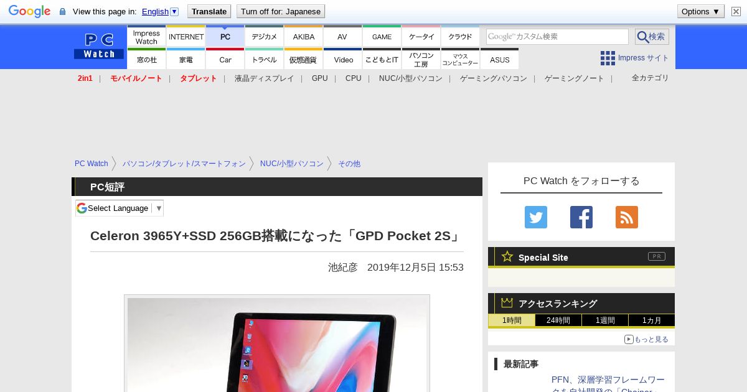This screenshot has width=747, height=392.
Task: Select the 1時間 ranking tab
Action: [x=512, y=320]
